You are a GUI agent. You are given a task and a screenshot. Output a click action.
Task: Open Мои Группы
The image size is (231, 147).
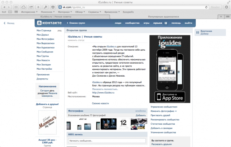point(43,56)
